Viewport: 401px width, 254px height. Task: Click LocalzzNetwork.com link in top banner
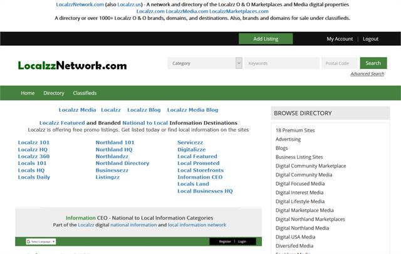80,4
